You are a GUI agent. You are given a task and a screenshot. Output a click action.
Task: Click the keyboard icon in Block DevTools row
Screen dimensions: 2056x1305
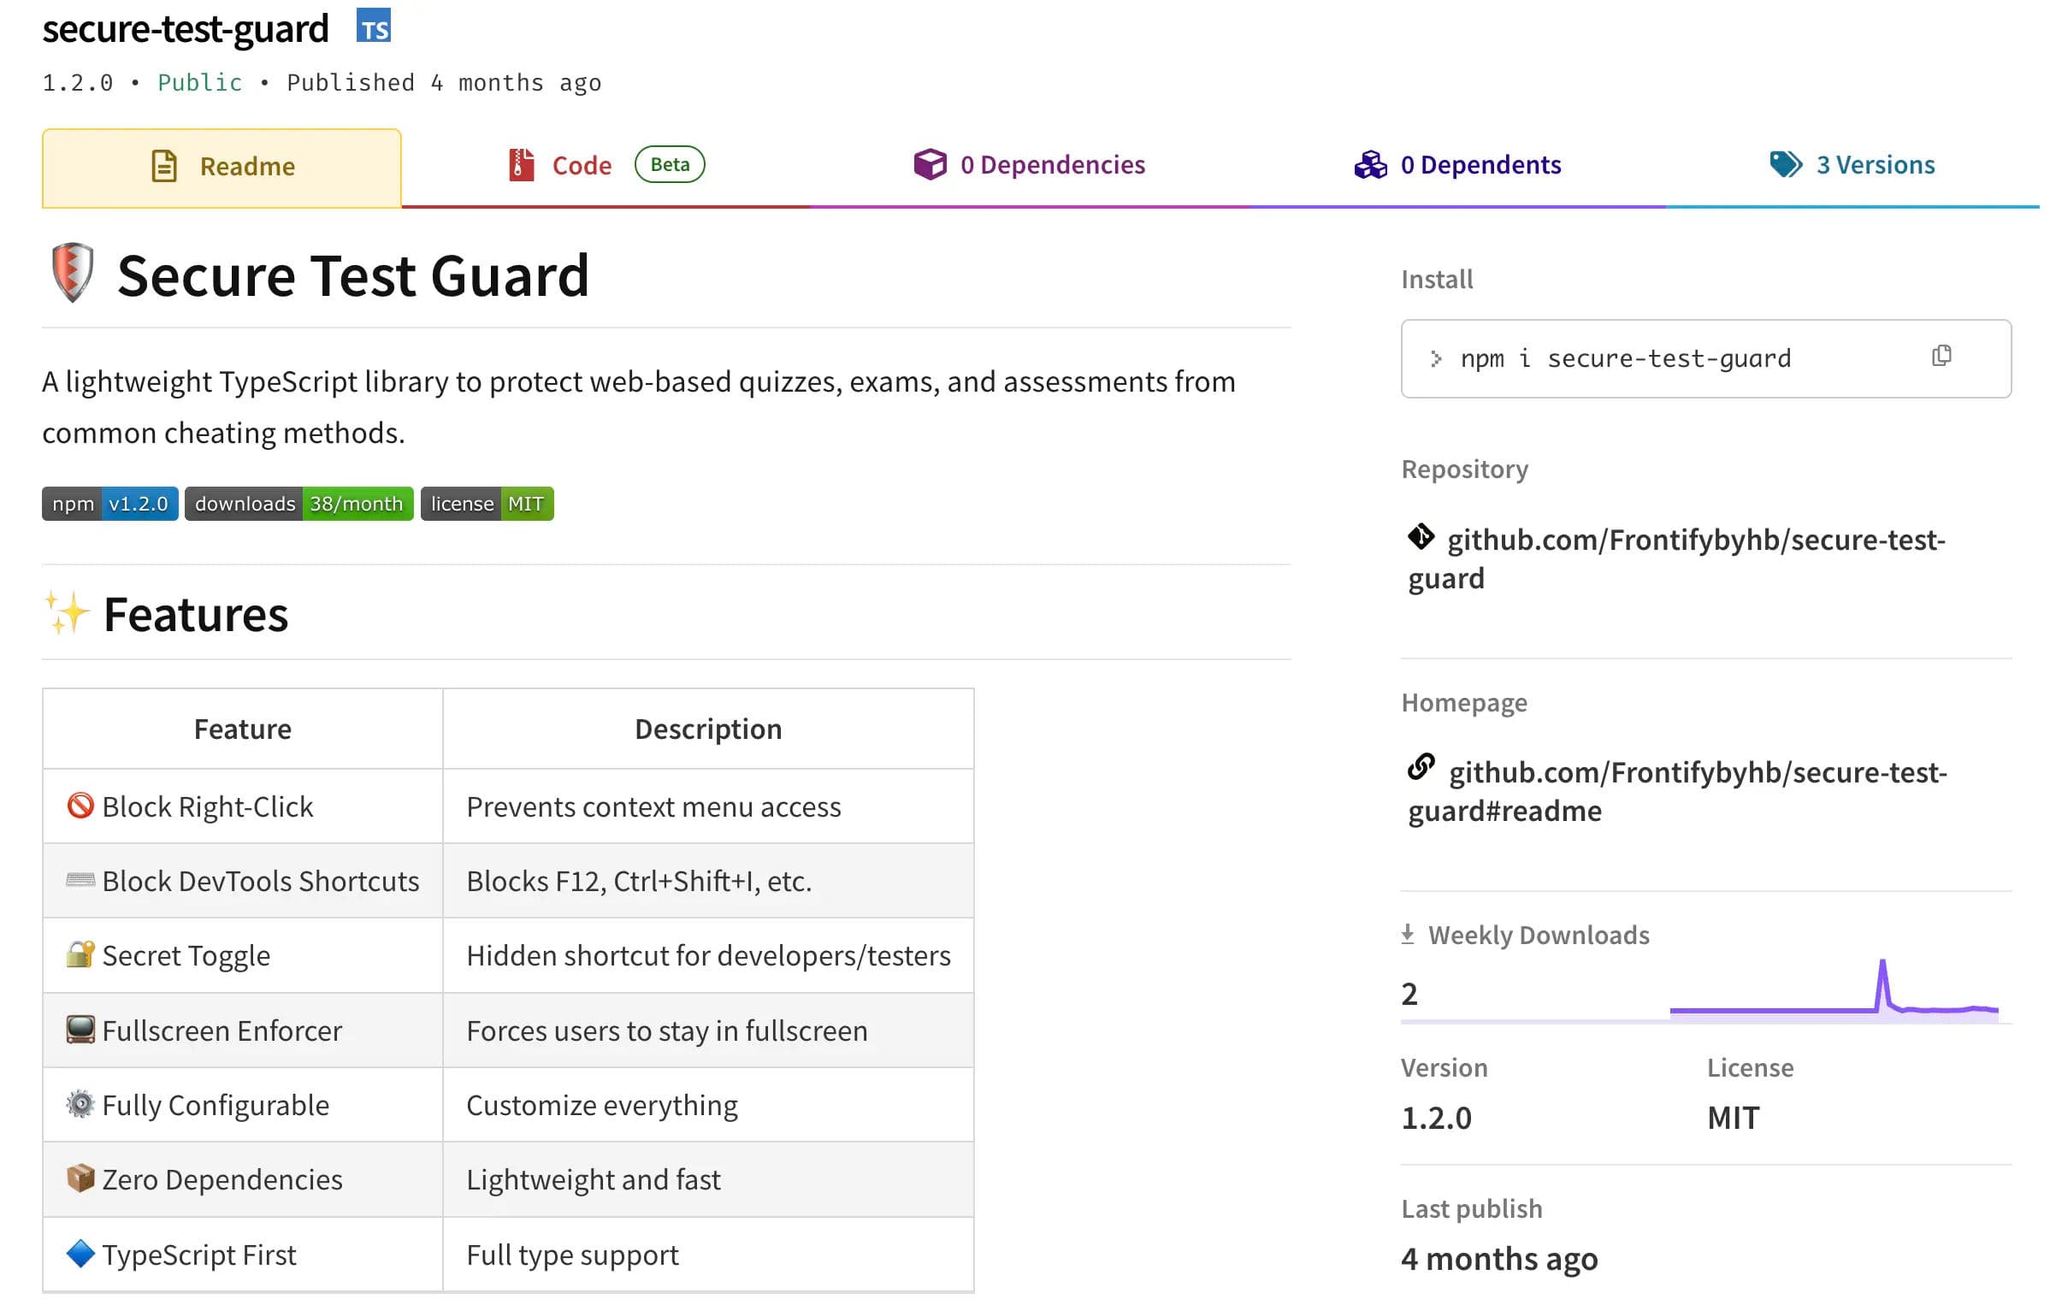pos(80,880)
